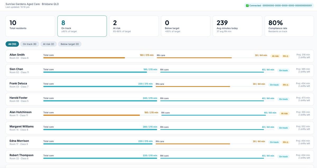
Task: Click the "280 / 215 min" total care value
Action: point(150,127)
